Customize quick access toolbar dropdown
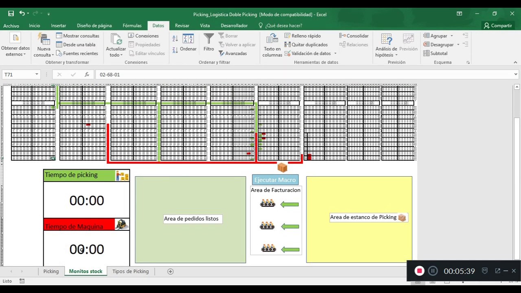 [x=48, y=14]
